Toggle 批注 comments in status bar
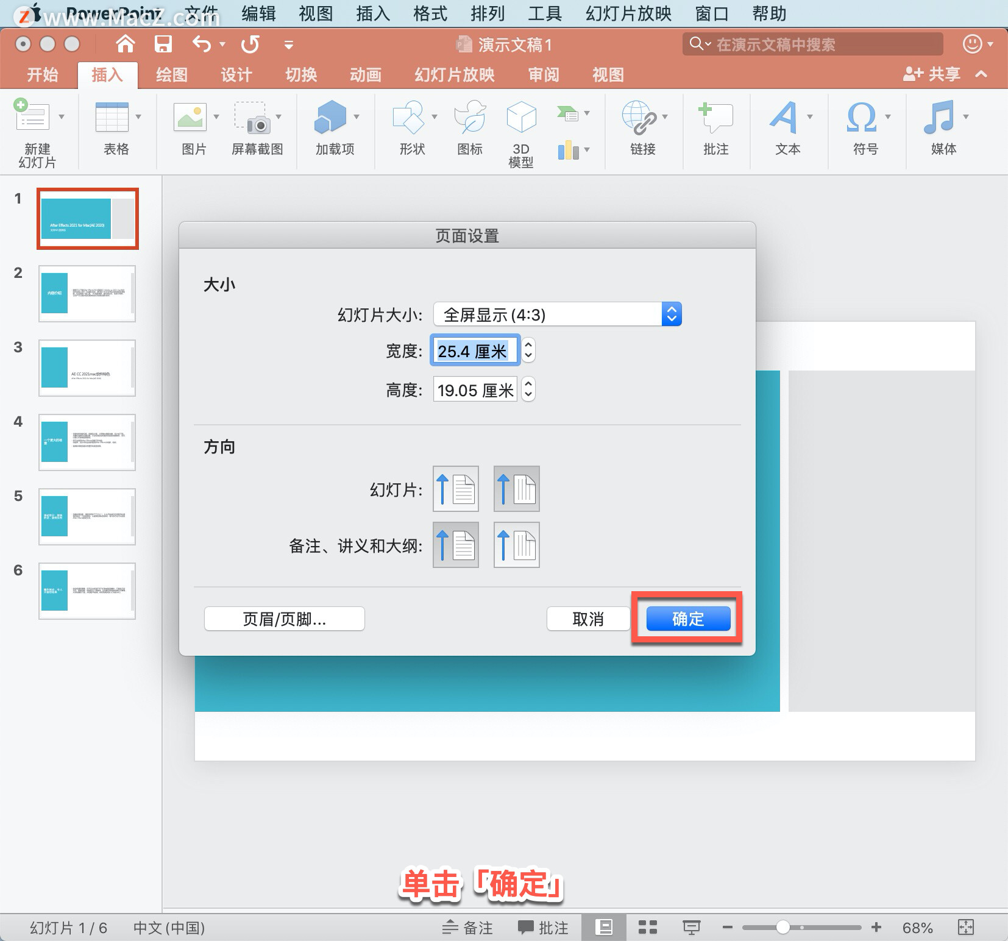Image resolution: width=1008 pixels, height=941 pixels. [x=543, y=927]
